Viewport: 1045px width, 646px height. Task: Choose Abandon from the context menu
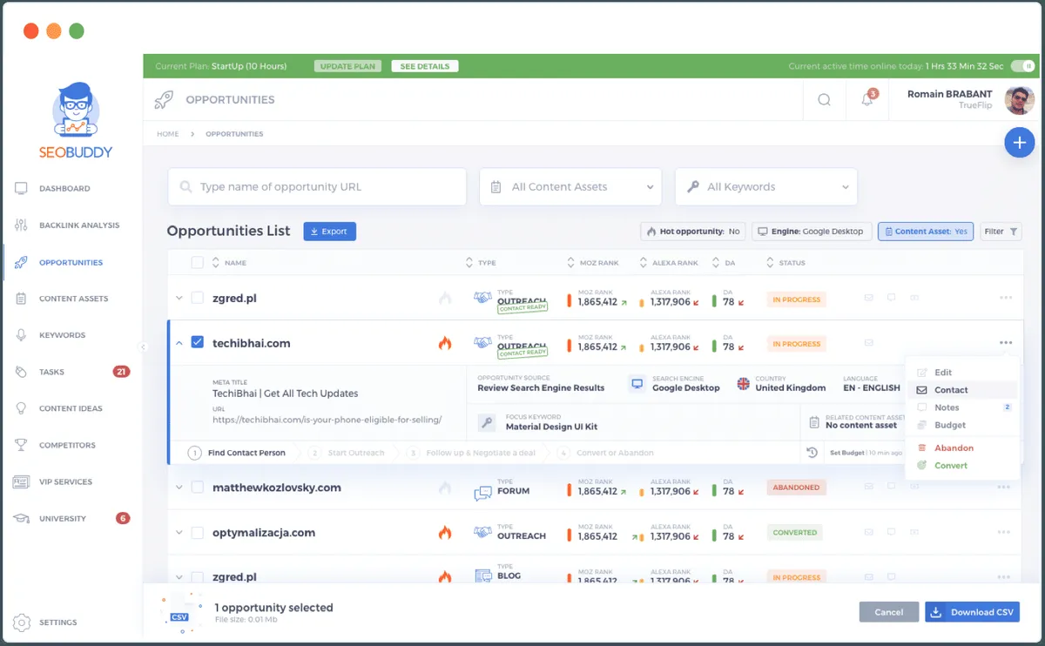pyautogui.click(x=954, y=447)
